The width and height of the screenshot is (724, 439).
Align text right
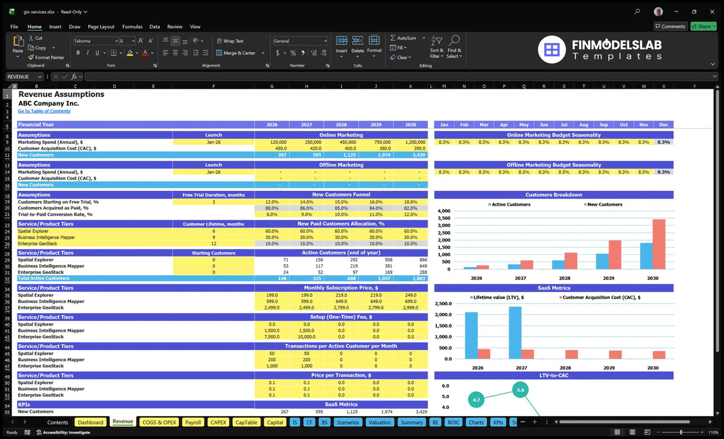tap(185, 53)
